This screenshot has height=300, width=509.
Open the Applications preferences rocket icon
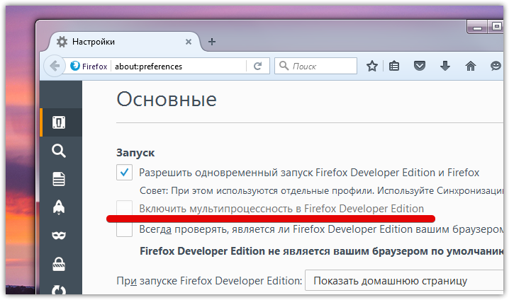pyautogui.click(x=59, y=207)
